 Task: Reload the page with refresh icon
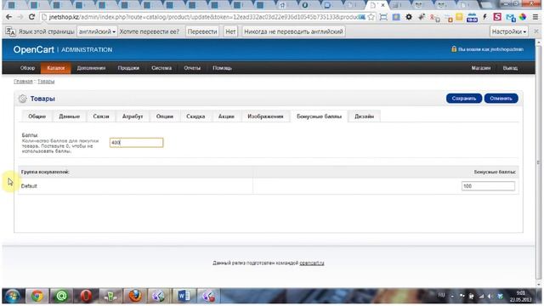coord(31,17)
